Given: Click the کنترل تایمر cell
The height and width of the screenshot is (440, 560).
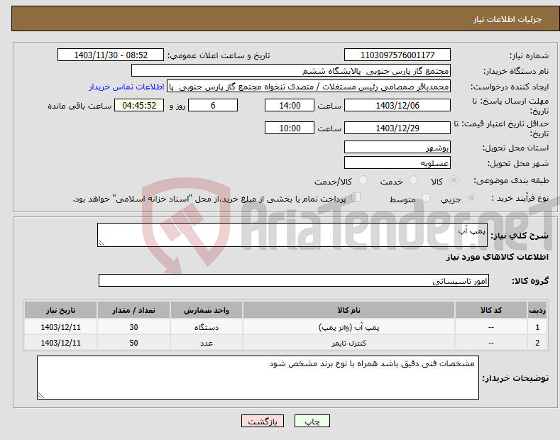Looking at the screenshot, I should pos(348,343).
